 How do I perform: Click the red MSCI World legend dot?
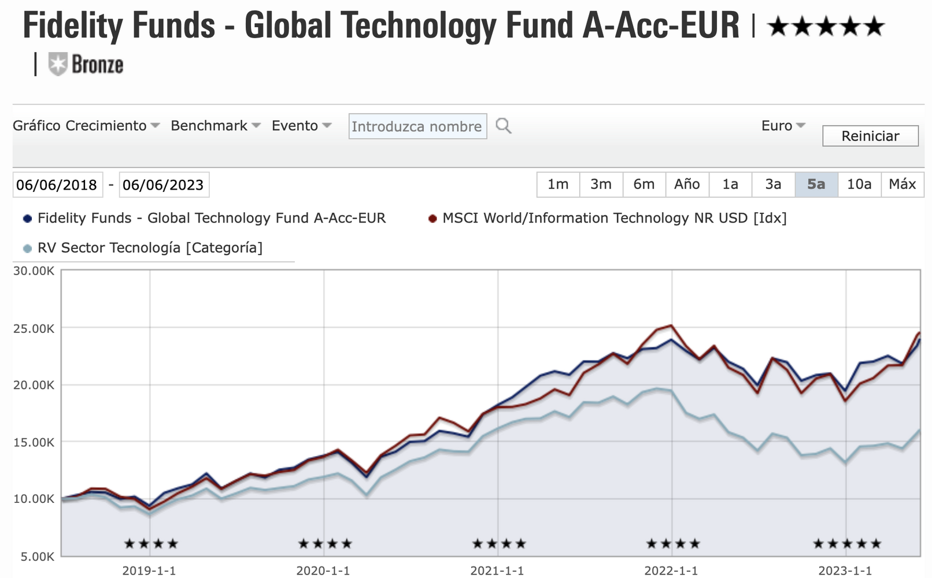(432, 218)
